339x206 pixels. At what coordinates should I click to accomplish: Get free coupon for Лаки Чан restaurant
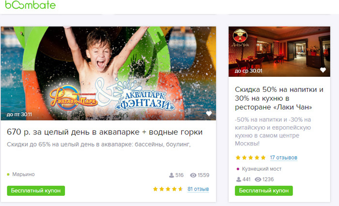point(264,191)
